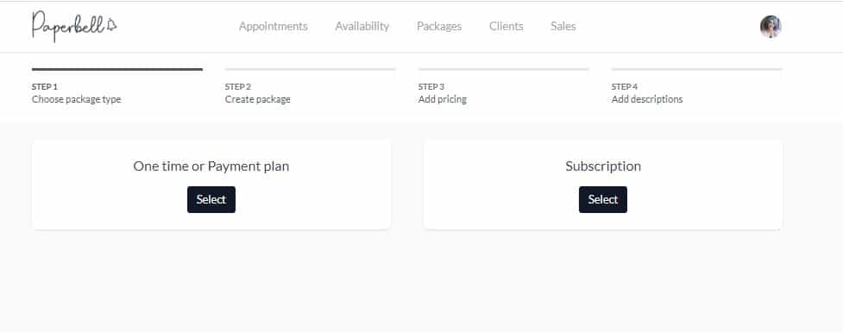The width and height of the screenshot is (843, 332).
Task: Jump to Step 2 Create package
Action: click(x=257, y=93)
